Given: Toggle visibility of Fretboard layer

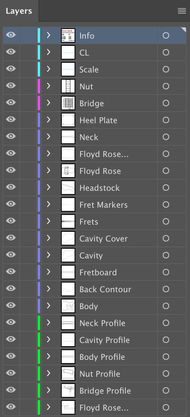Looking at the screenshot, I should point(11,271).
